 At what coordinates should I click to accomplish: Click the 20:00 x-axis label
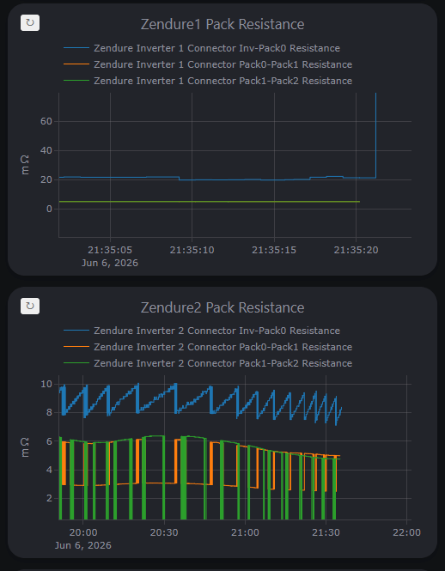tap(83, 532)
